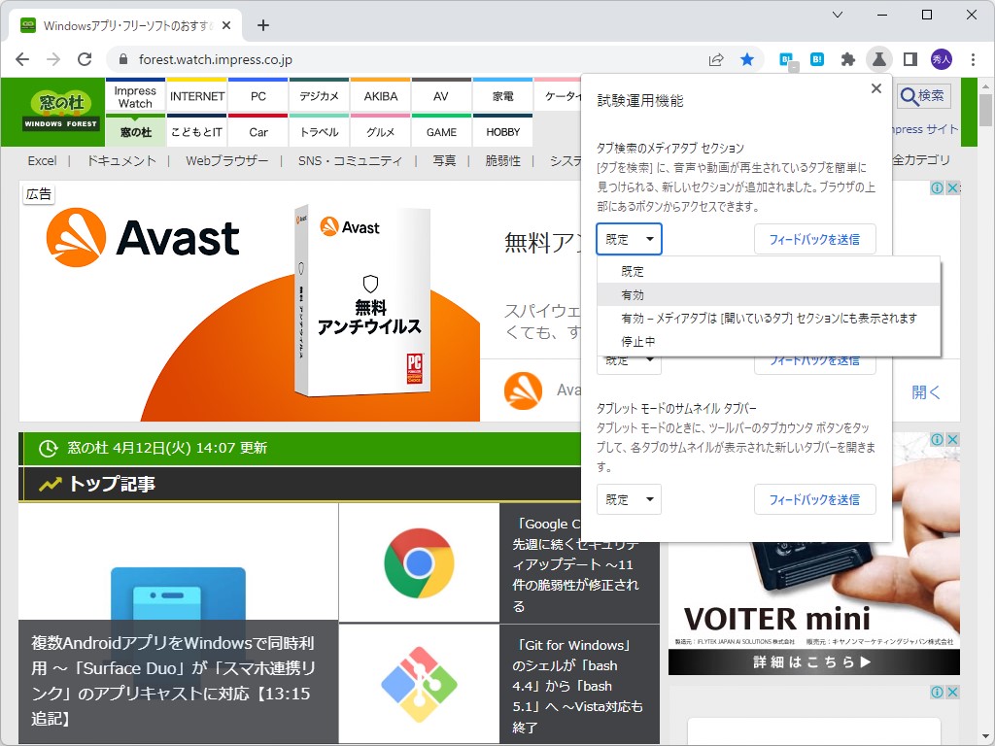Image resolution: width=995 pixels, height=746 pixels.
Task: Open the Chrome three-dot menu
Action: (974, 58)
